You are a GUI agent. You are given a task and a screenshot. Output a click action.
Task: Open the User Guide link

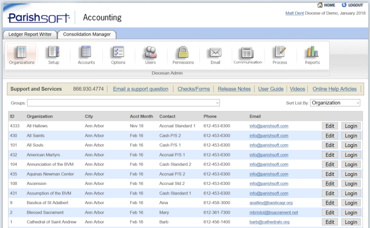coord(271,89)
